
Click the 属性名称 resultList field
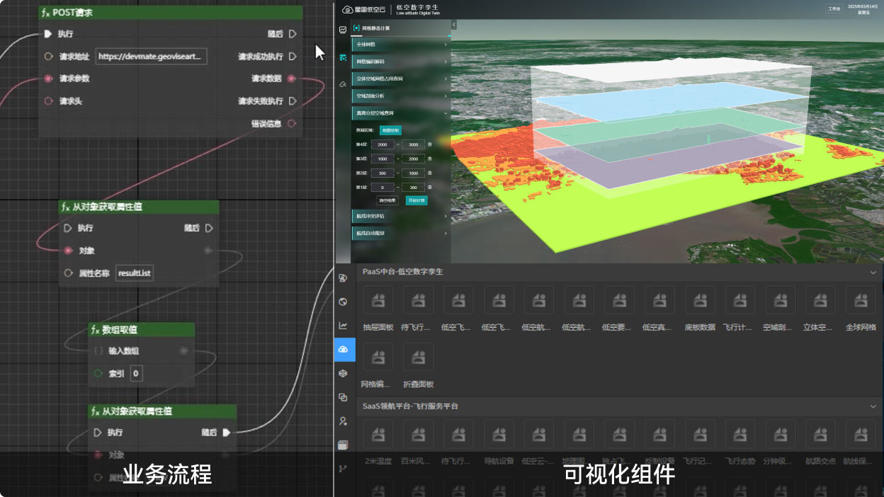[x=135, y=273]
